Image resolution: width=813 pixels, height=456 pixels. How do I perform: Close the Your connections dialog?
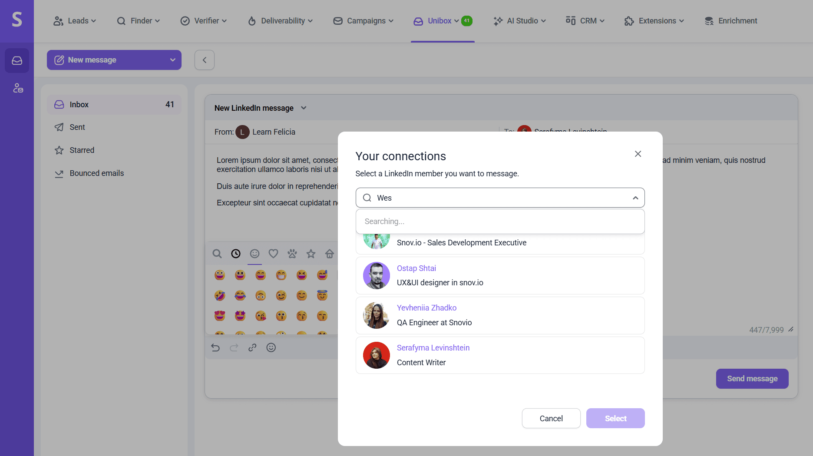pyautogui.click(x=638, y=154)
